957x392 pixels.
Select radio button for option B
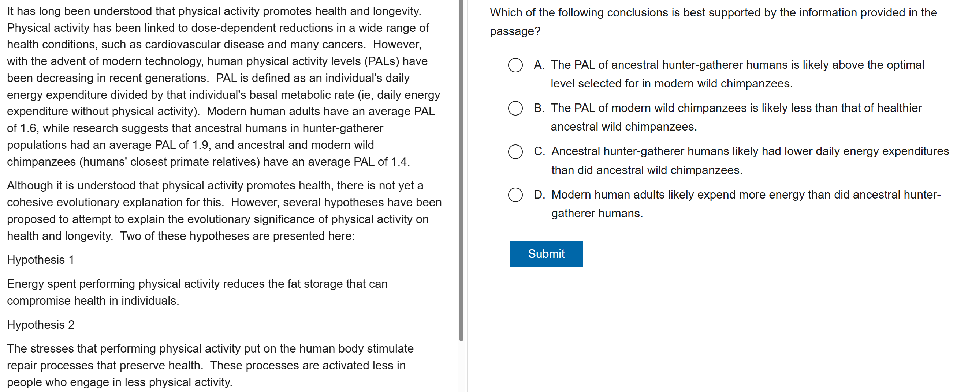tap(515, 108)
